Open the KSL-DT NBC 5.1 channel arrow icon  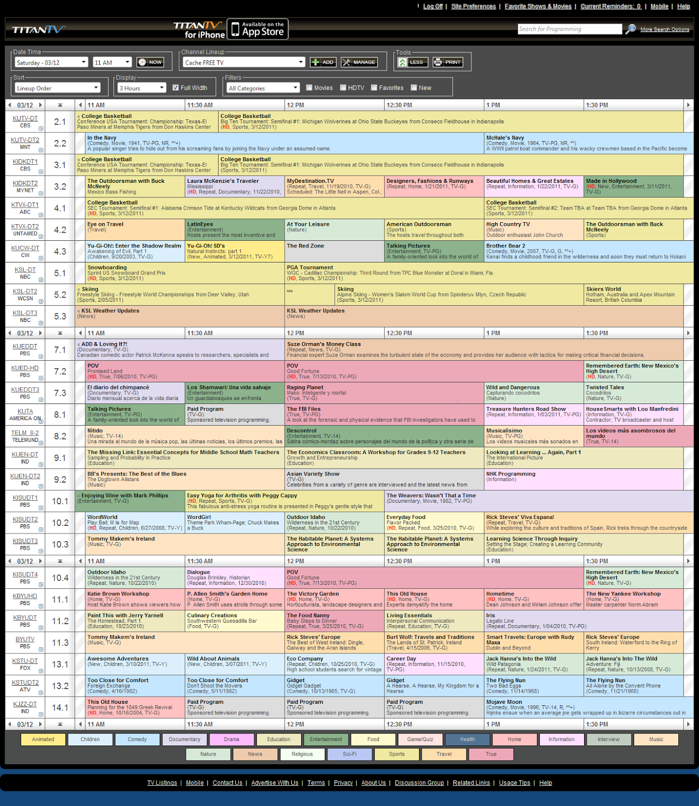click(41, 280)
